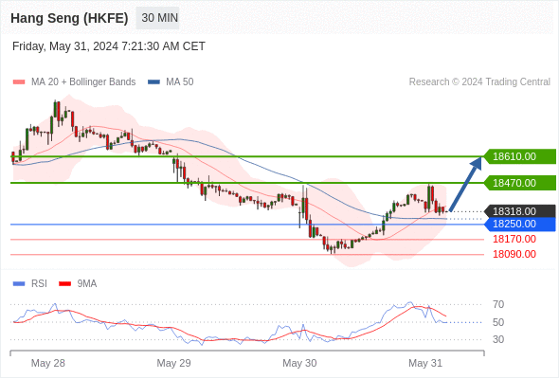Click the 9MA legend label
559x379 pixels.
87,284
